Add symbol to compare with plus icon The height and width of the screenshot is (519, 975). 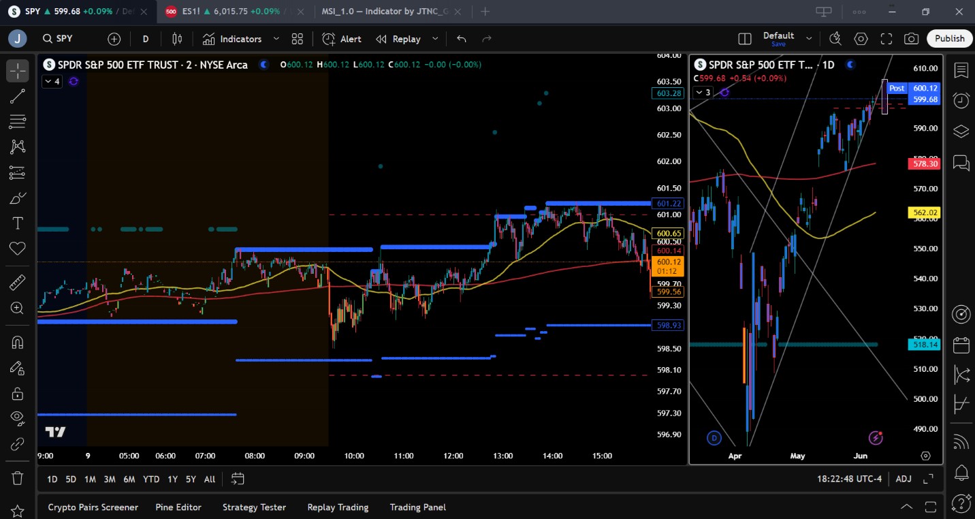(x=114, y=39)
